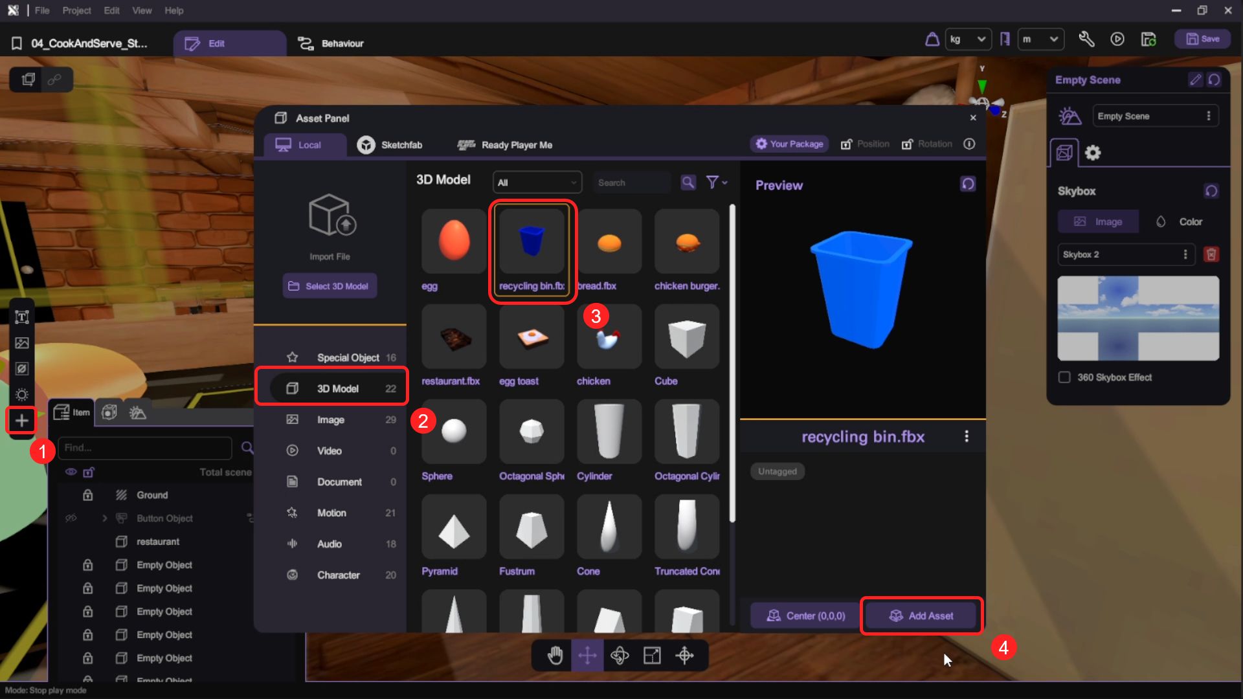This screenshot has width=1243, height=699.
Task: Click the trash icon beside Skybox 2
Action: click(x=1211, y=254)
